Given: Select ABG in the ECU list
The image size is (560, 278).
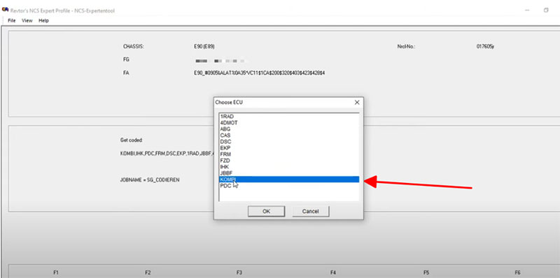Looking at the screenshot, I should (x=289, y=129).
